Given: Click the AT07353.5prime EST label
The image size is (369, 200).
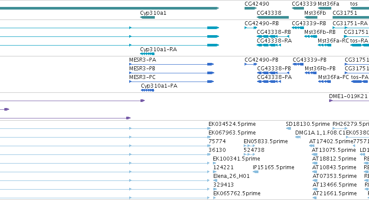Looking at the screenshot, I should pos(335,177).
